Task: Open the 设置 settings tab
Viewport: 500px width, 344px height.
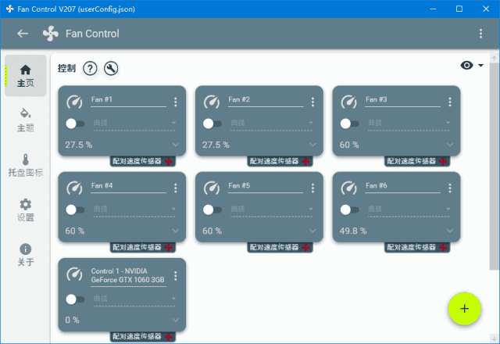Action: (25, 210)
